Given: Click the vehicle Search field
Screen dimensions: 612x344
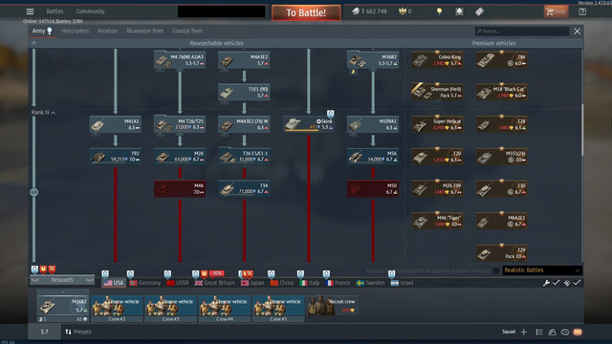Looking at the screenshot, I should pyautogui.click(x=522, y=32).
